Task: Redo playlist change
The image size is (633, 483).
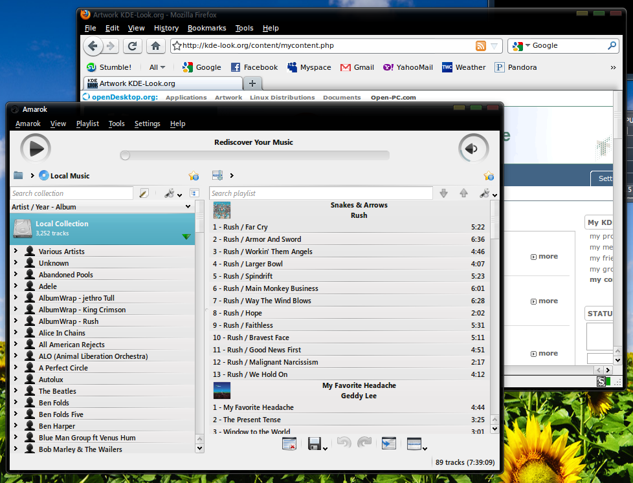Action: (364, 443)
